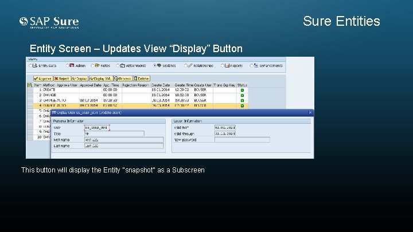The image size is (413, 232).
Task: Click the Valid from date field
Action: click(x=225, y=128)
